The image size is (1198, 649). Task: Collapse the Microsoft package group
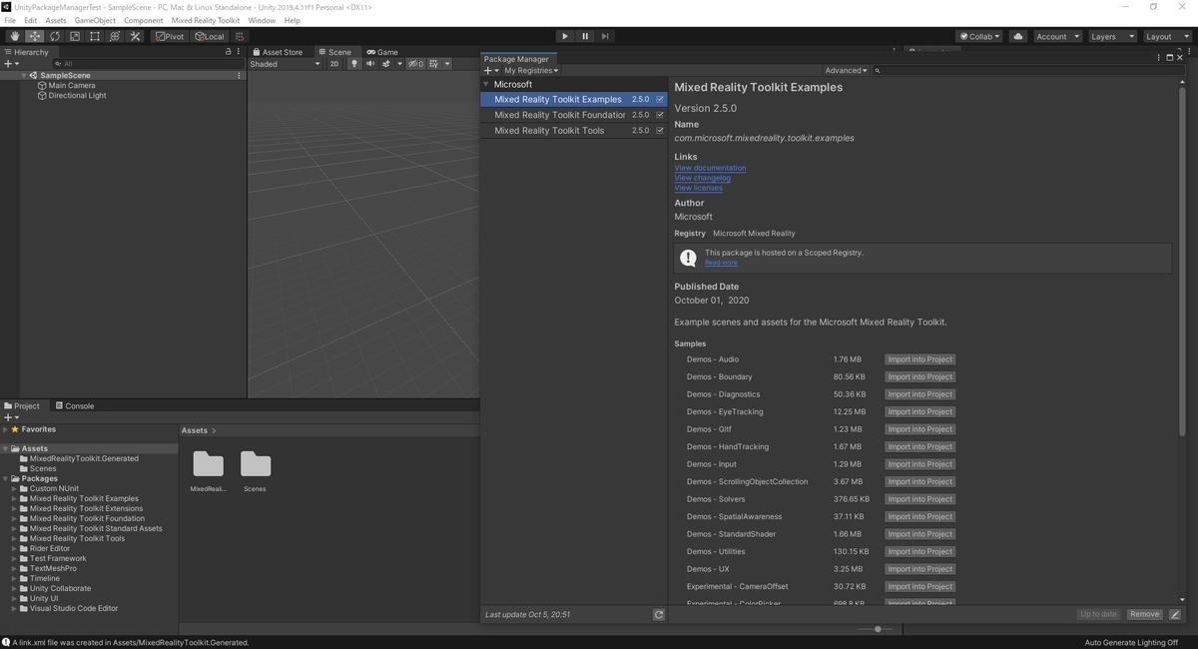click(x=486, y=84)
